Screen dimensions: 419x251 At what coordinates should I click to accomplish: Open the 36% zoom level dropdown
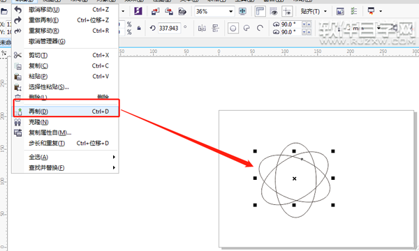tap(230, 11)
